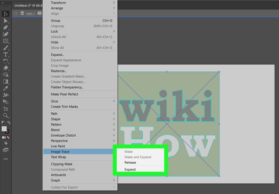279x194 pixels.
Task: Click Swap Fill and Stroke arrows
Action: pos(9,122)
